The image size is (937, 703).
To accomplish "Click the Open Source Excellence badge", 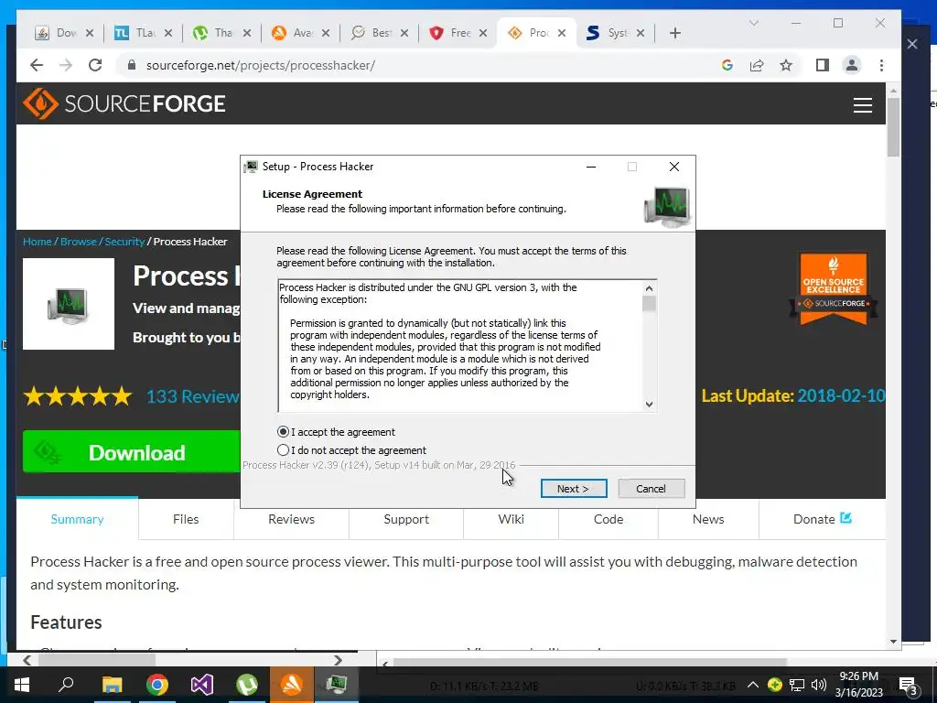I will tap(833, 288).
